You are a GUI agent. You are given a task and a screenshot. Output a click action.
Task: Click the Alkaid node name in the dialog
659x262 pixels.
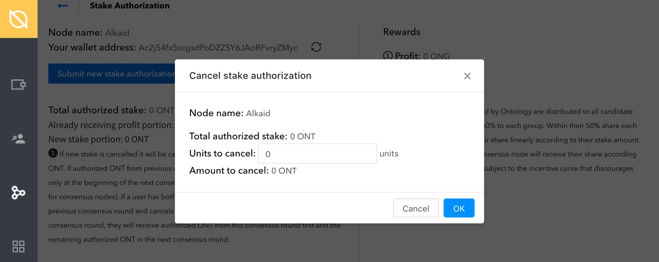click(258, 113)
